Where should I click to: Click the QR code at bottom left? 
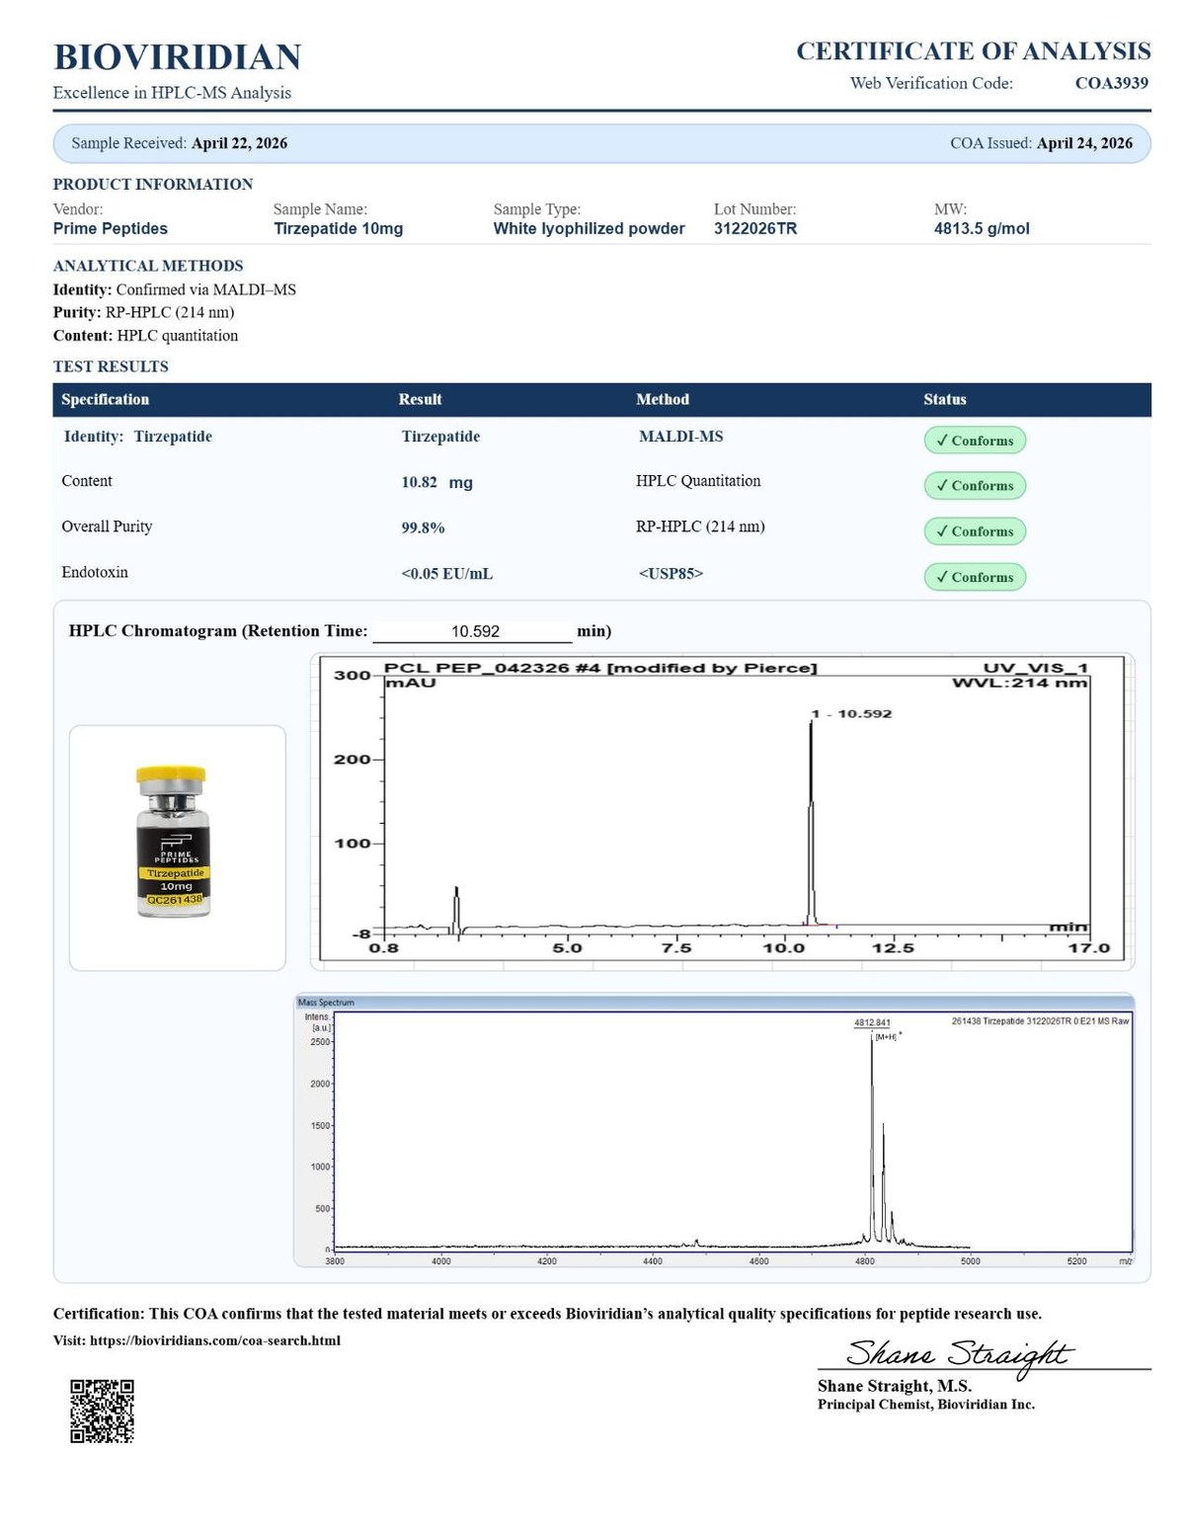(102, 1411)
